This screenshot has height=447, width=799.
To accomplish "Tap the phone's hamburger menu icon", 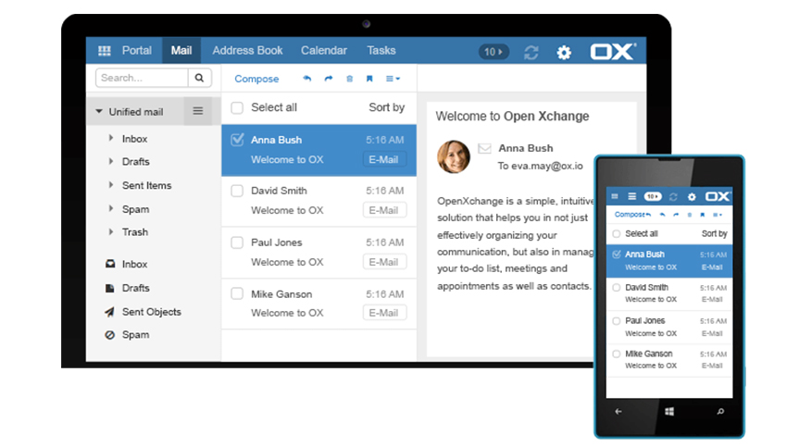I will (x=631, y=196).
